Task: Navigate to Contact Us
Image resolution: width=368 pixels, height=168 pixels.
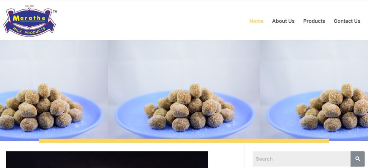Action: [347, 21]
